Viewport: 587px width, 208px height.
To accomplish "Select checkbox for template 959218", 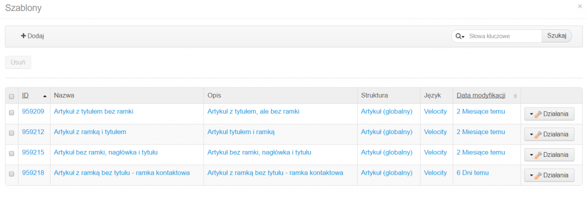I will point(11,174).
